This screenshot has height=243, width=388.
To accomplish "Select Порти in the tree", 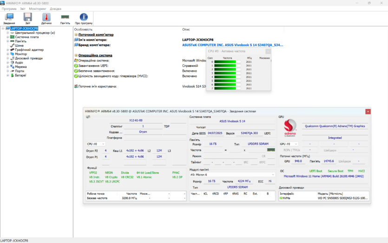I will click(20, 71).
